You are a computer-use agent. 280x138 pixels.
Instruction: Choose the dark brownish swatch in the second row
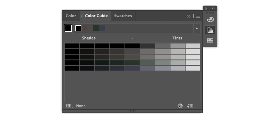[x=132, y=51]
